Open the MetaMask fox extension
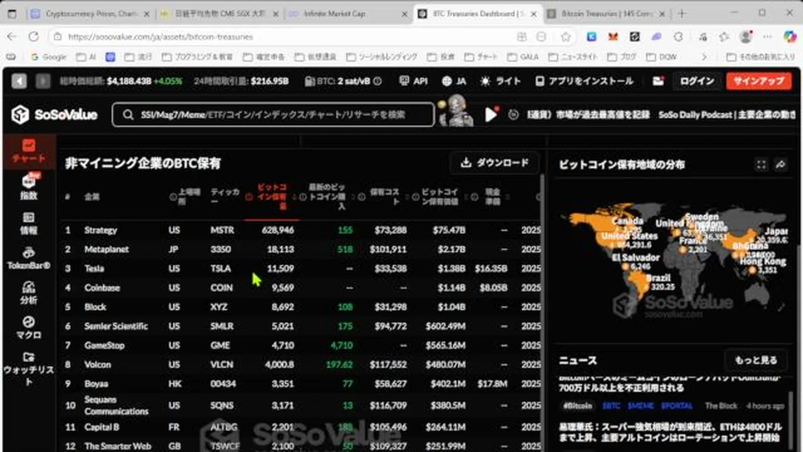The image size is (803, 452). pos(613,37)
